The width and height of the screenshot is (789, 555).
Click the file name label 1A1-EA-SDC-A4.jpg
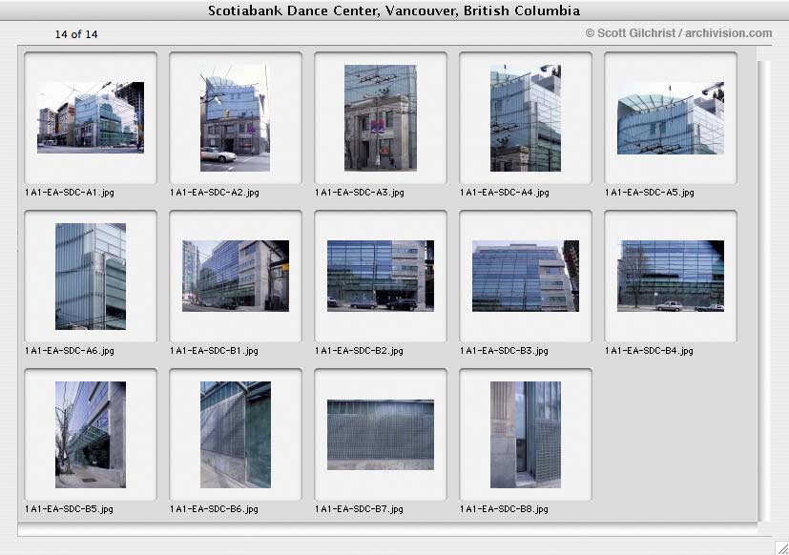pyautogui.click(x=504, y=193)
